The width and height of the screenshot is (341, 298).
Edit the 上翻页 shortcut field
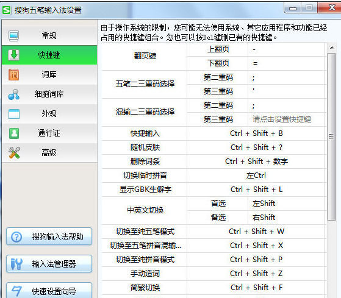coord(286,49)
